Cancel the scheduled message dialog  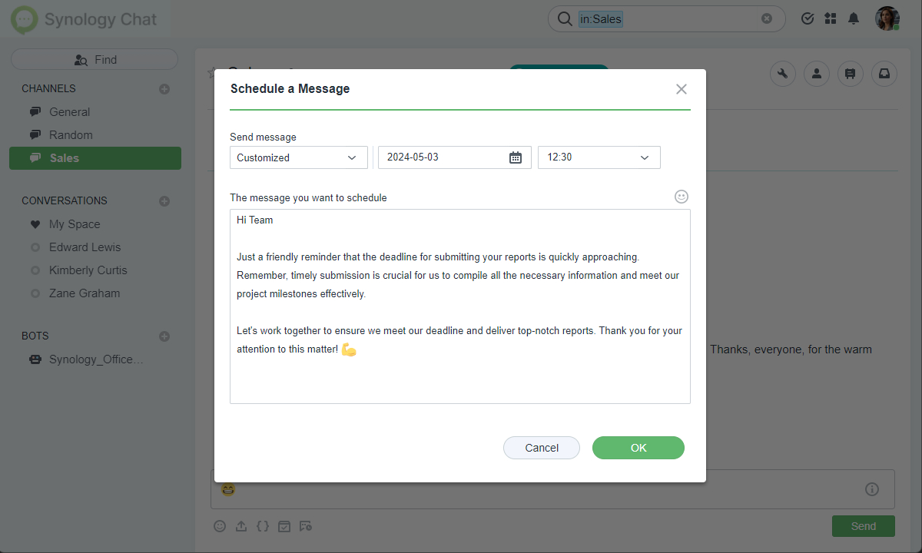pos(542,448)
